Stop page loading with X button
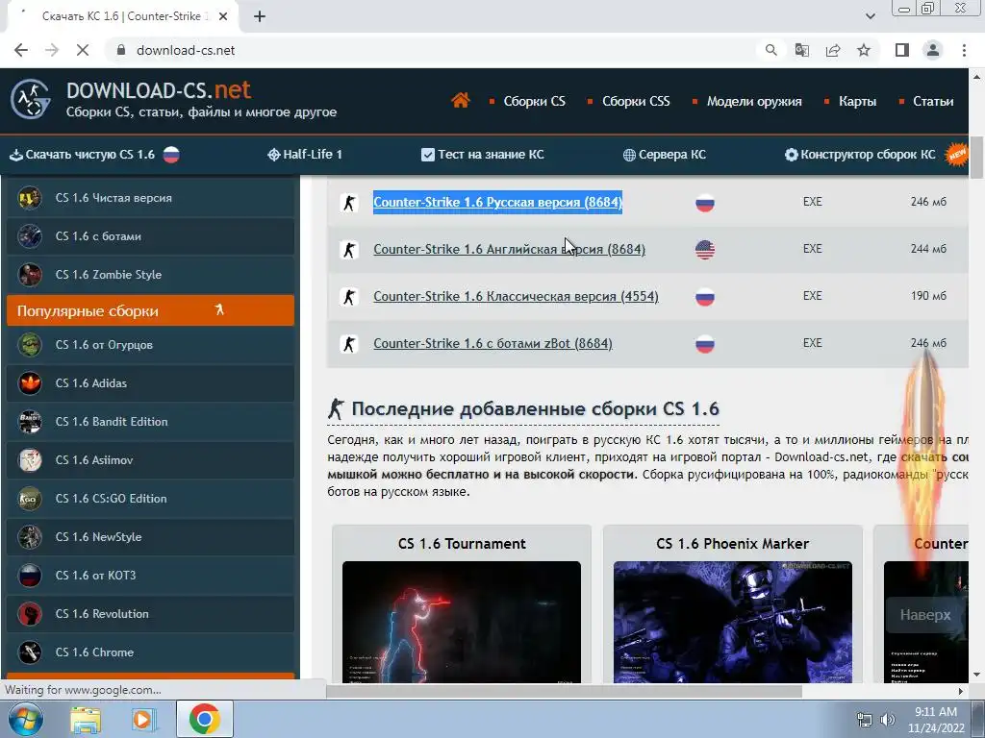The height and width of the screenshot is (738, 985). (x=83, y=50)
